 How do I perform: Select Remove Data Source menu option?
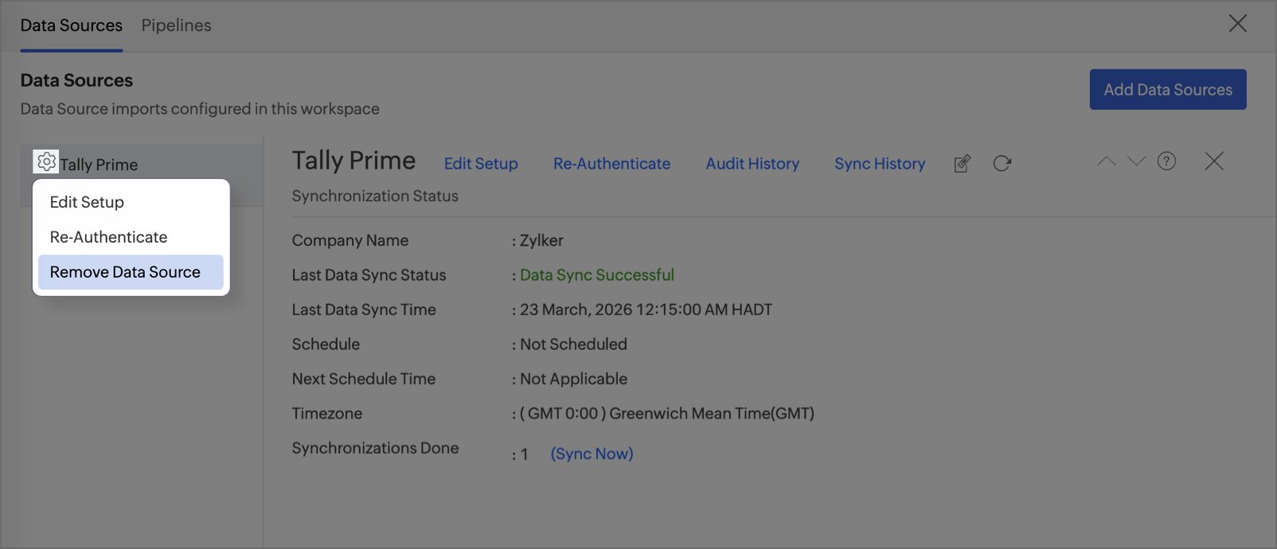[125, 272]
